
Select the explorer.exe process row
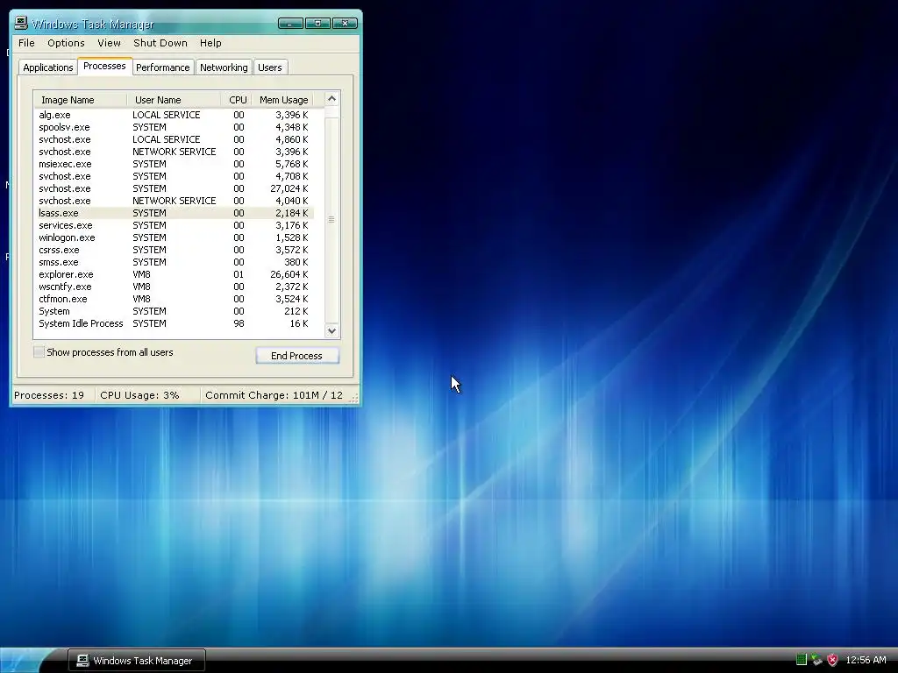tap(175, 274)
